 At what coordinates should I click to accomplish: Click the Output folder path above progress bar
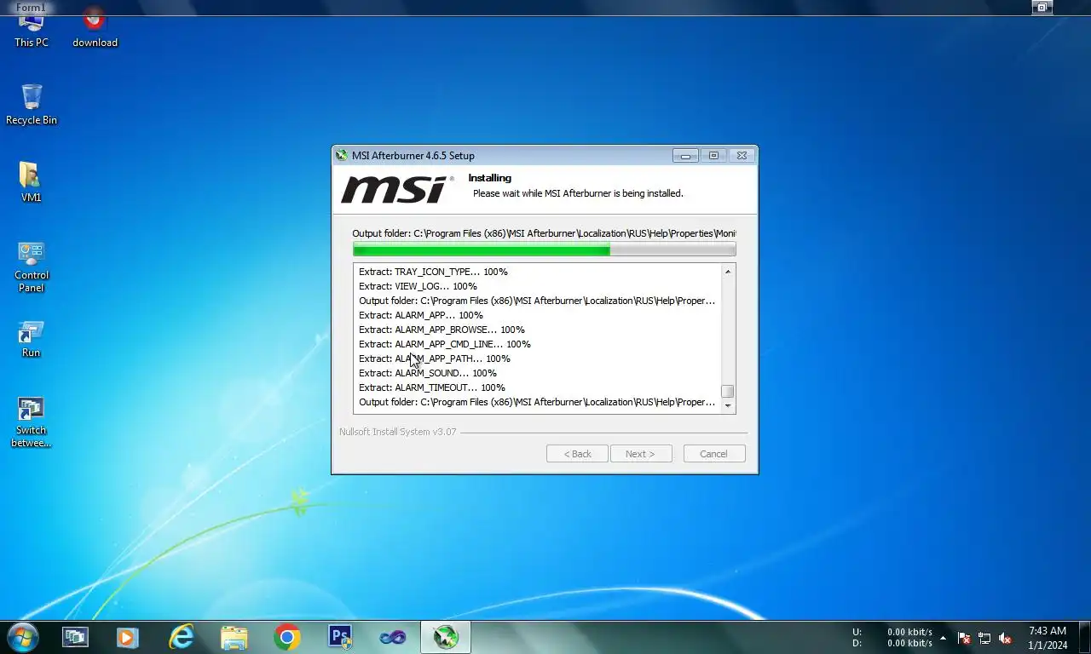click(544, 233)
